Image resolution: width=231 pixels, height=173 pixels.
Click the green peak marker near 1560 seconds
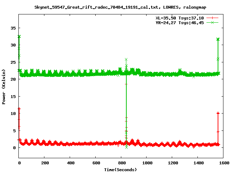[218, 39]
